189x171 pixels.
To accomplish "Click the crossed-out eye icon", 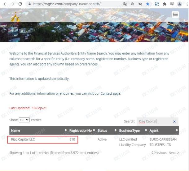I will tap(140, 4).
